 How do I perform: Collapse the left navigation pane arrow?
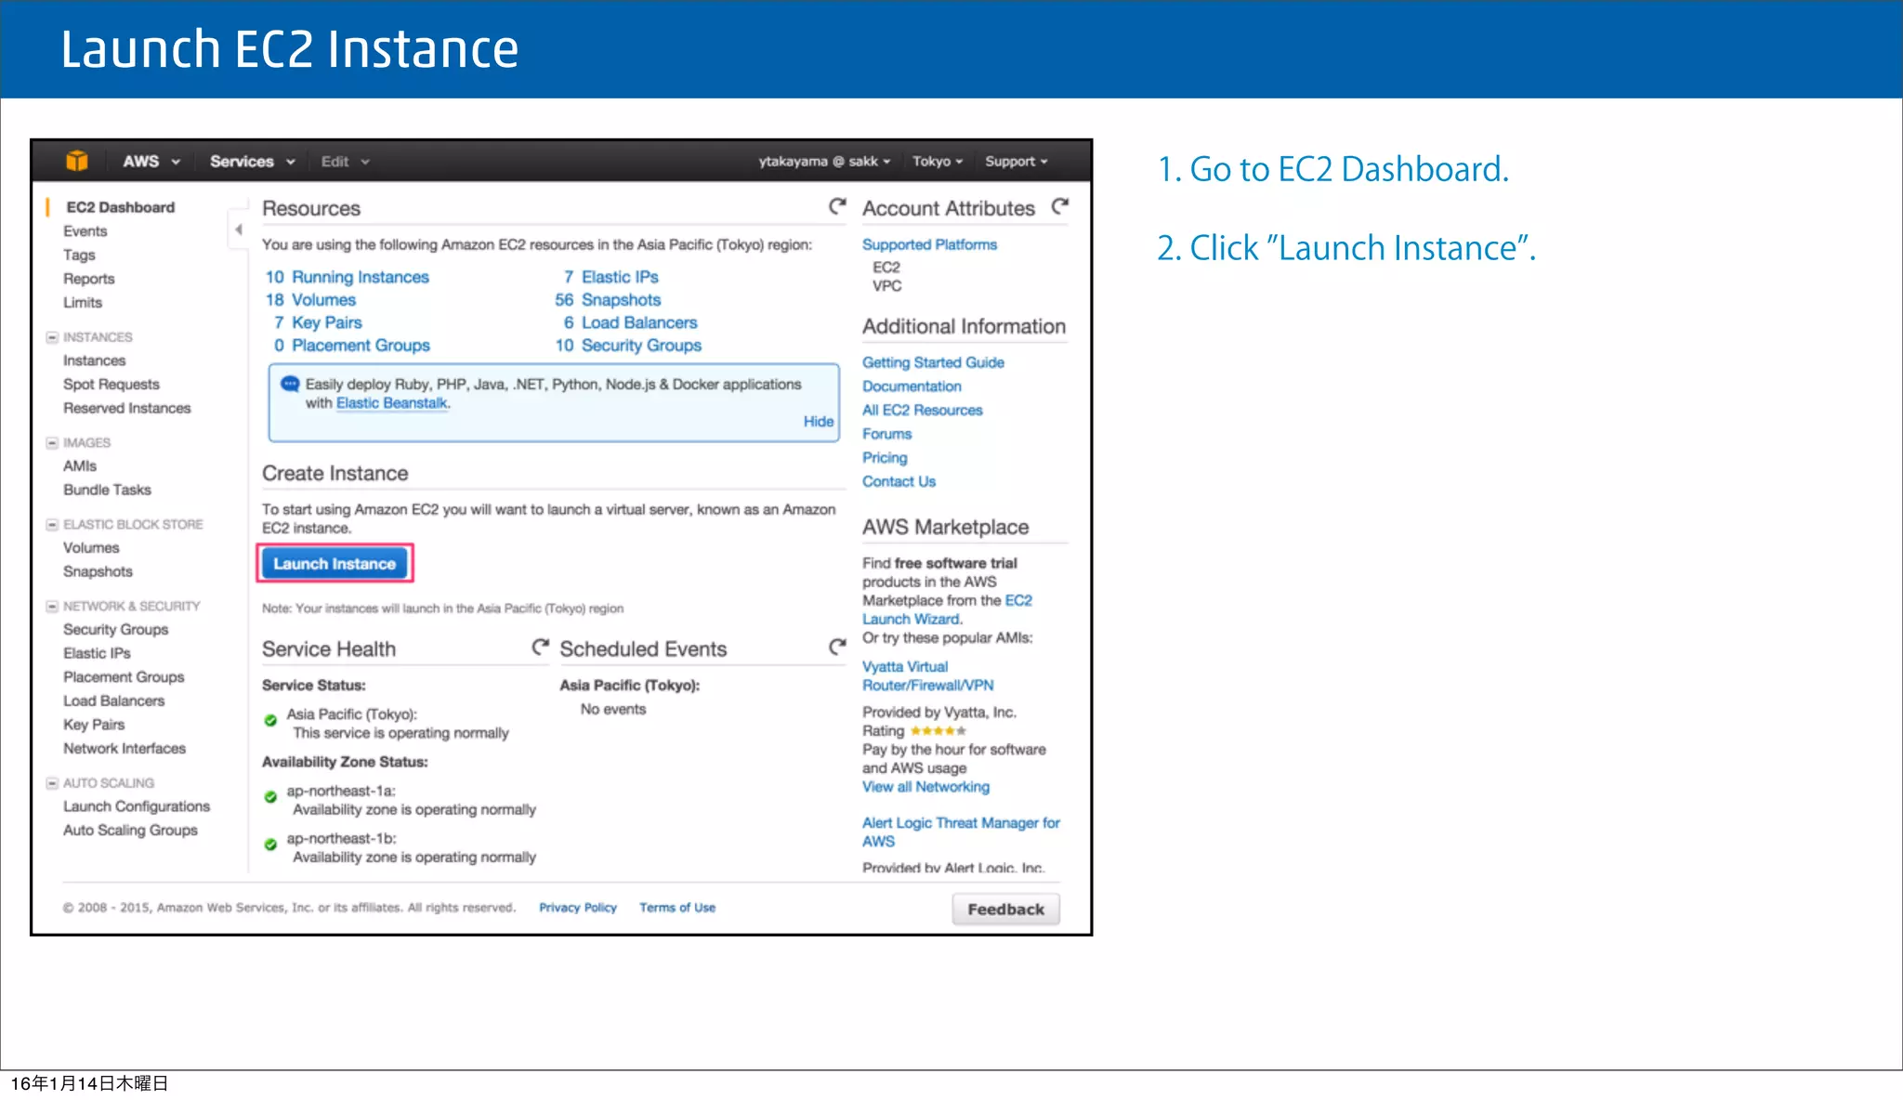point(239,229)
